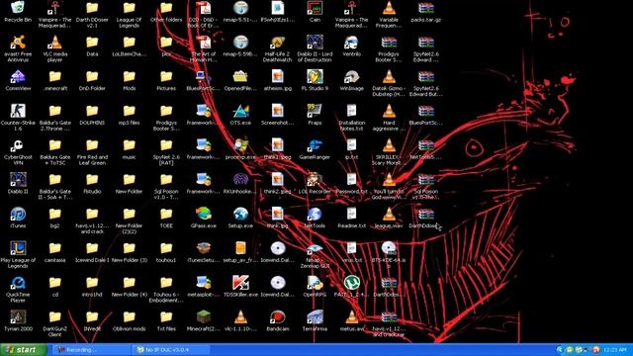This screenshot has height=356, width=633.
Task: Open the .minecraft folder
Action: tap(55, 77)
